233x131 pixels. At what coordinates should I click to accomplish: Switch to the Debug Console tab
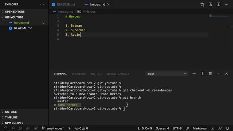tap(118, 74)
